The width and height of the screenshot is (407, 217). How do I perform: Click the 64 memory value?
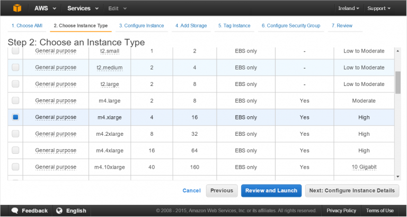click(194, 151)
